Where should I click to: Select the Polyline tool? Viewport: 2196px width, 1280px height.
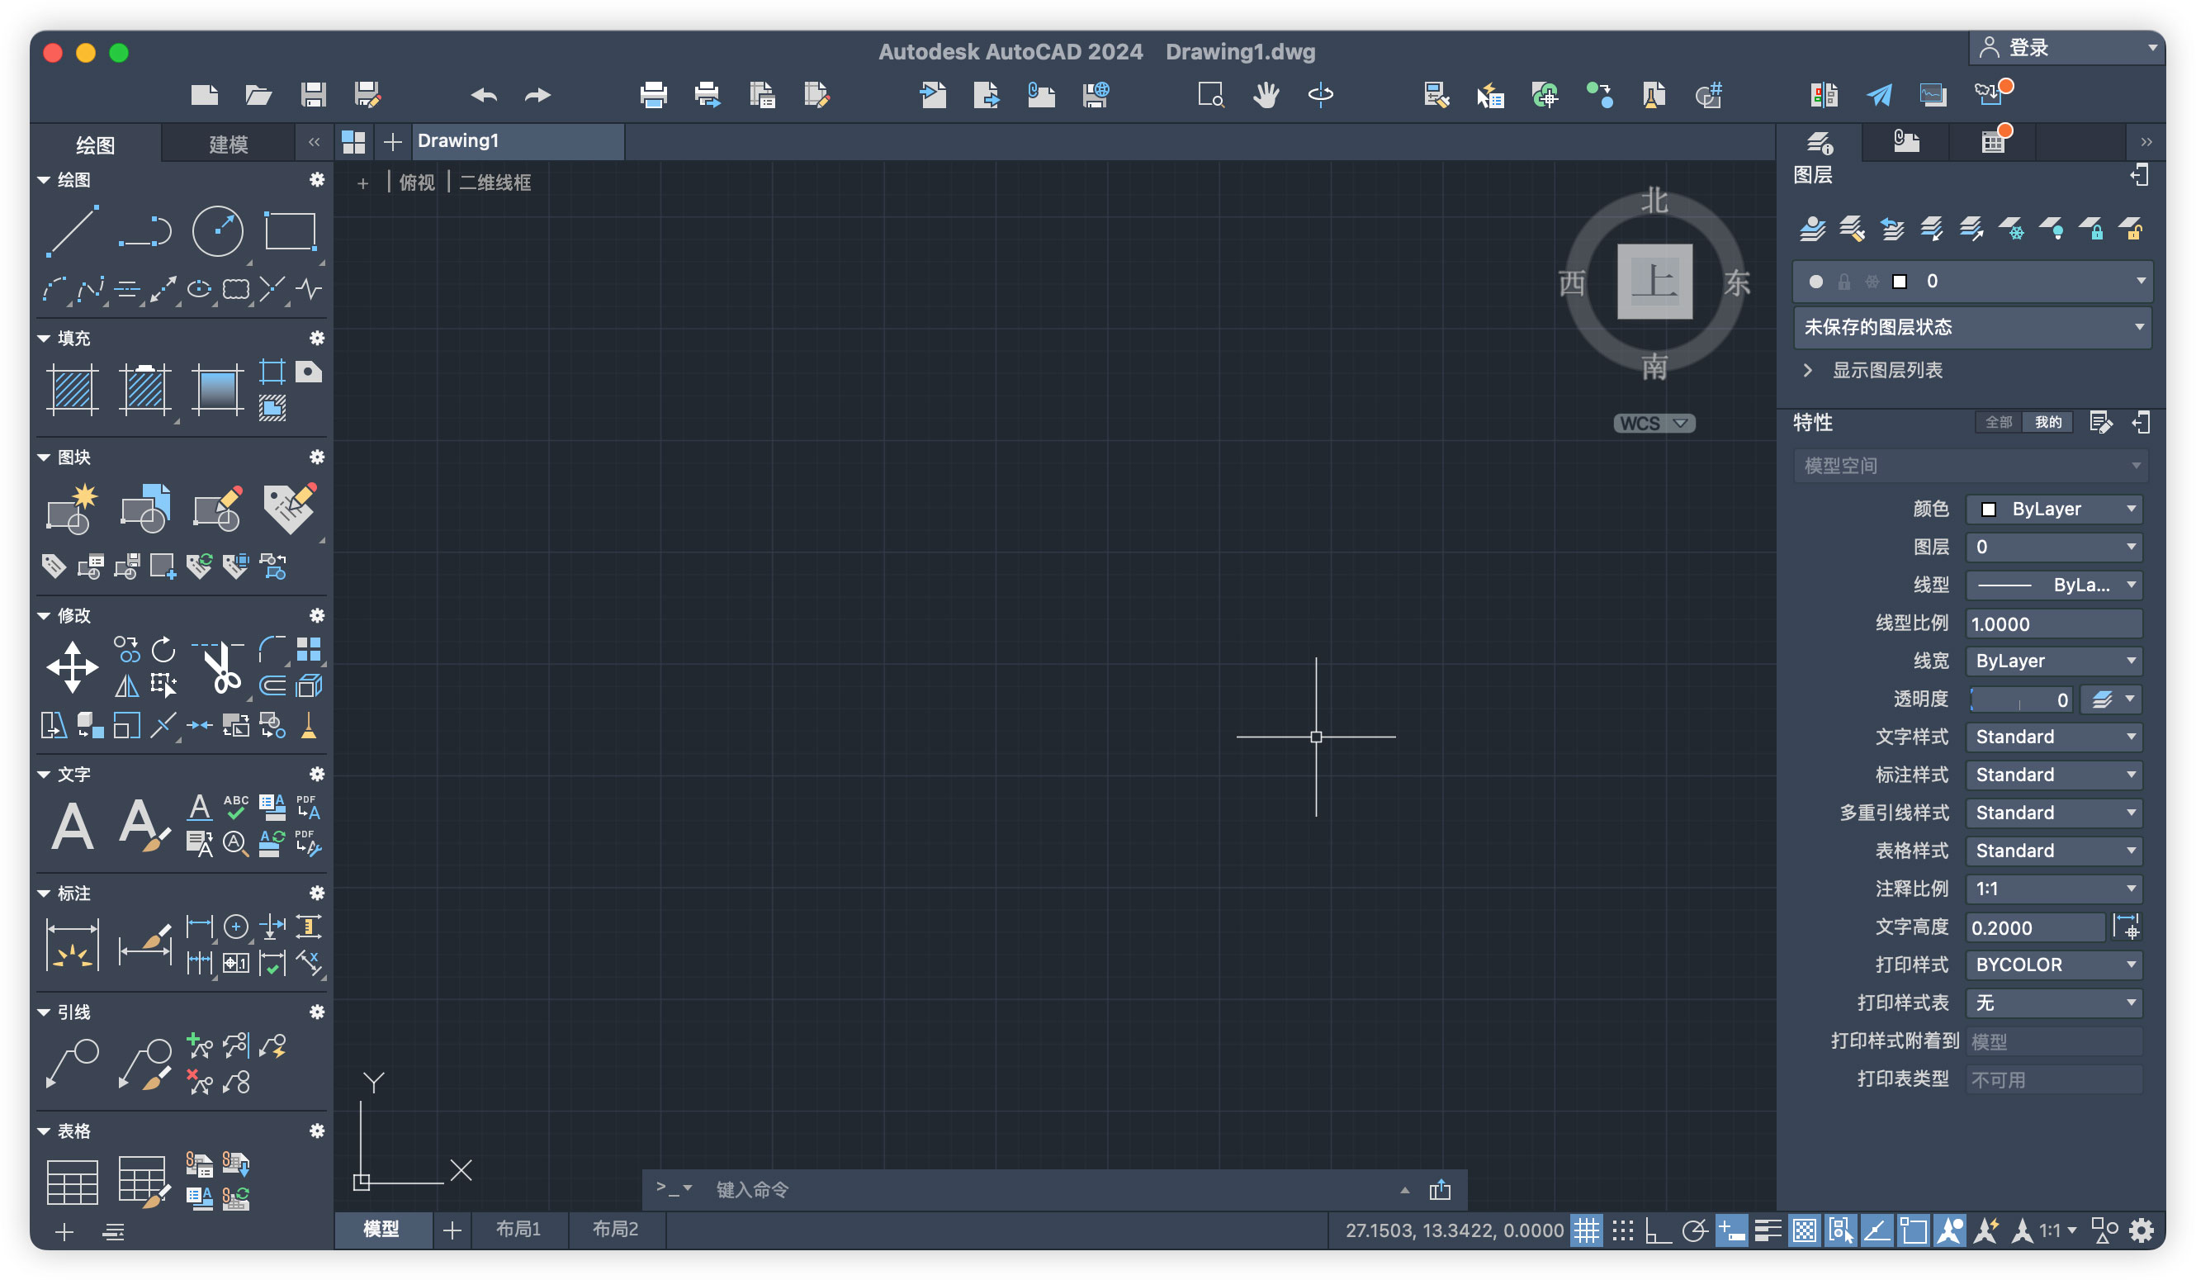pyautogui.click(x=144, y=231)
